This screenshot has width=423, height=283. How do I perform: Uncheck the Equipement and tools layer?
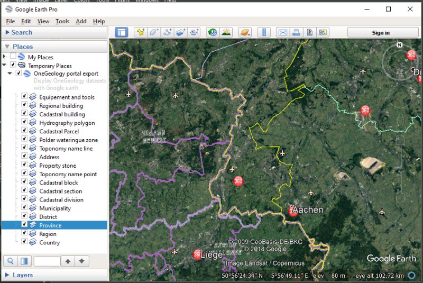click(x=24, y=96)
